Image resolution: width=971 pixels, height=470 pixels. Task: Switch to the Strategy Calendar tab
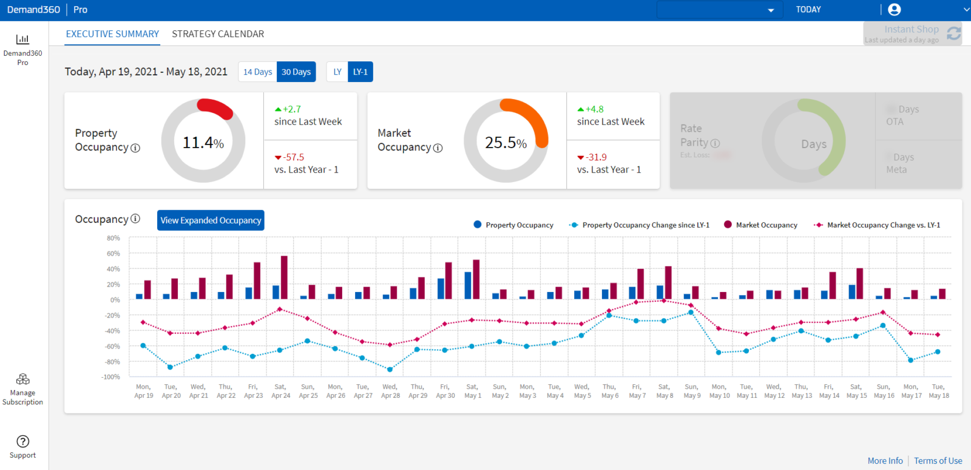tap(218, 34)
